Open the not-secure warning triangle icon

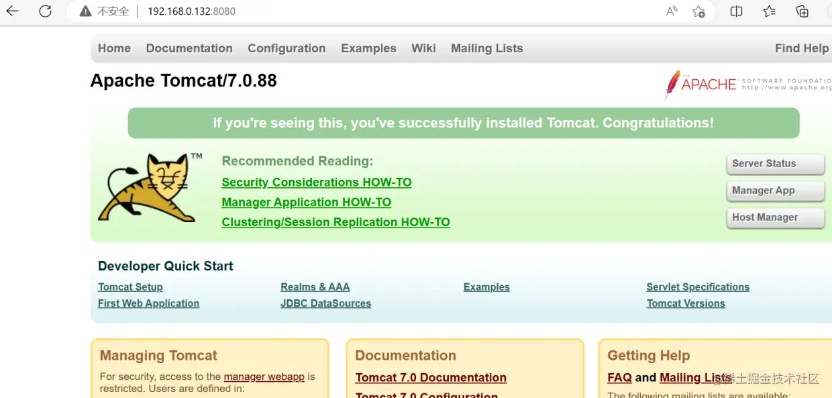coord(85,11)
